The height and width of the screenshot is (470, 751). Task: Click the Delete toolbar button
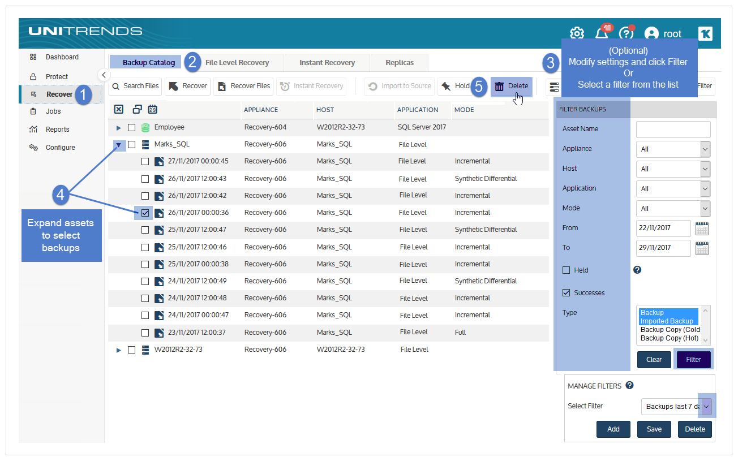[511, 86]
